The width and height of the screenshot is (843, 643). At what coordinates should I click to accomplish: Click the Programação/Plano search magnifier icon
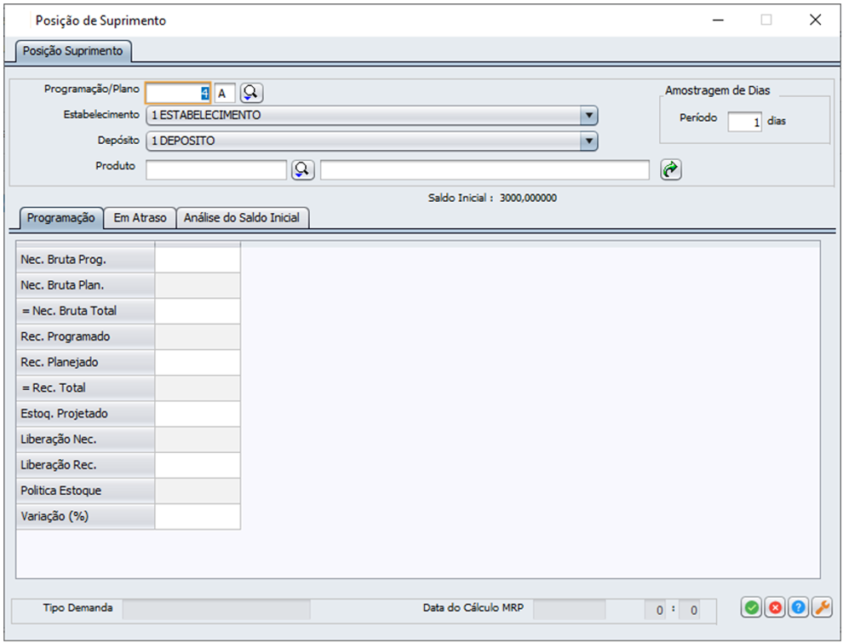coord(250,93)
